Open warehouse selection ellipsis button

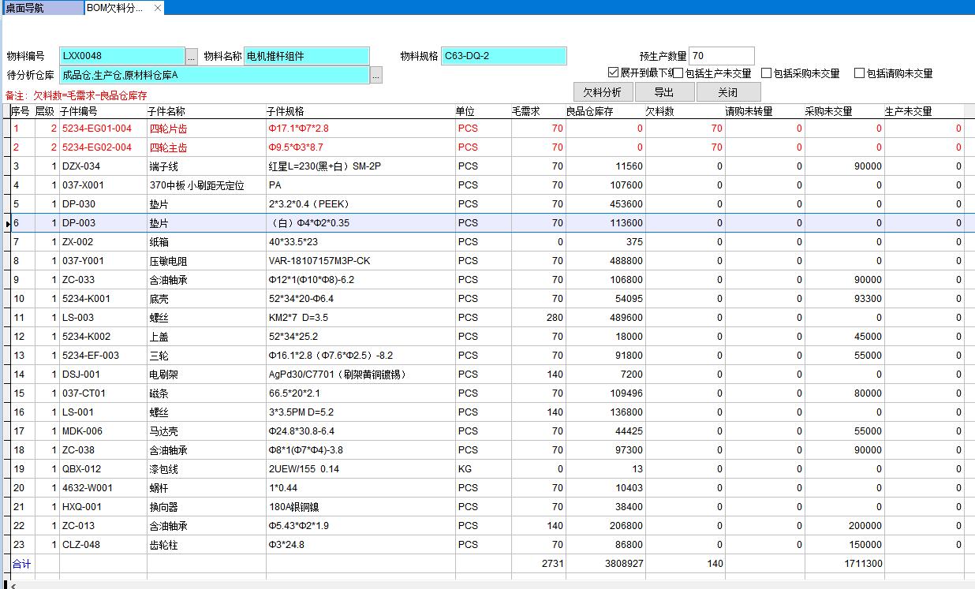coord(376,76)
